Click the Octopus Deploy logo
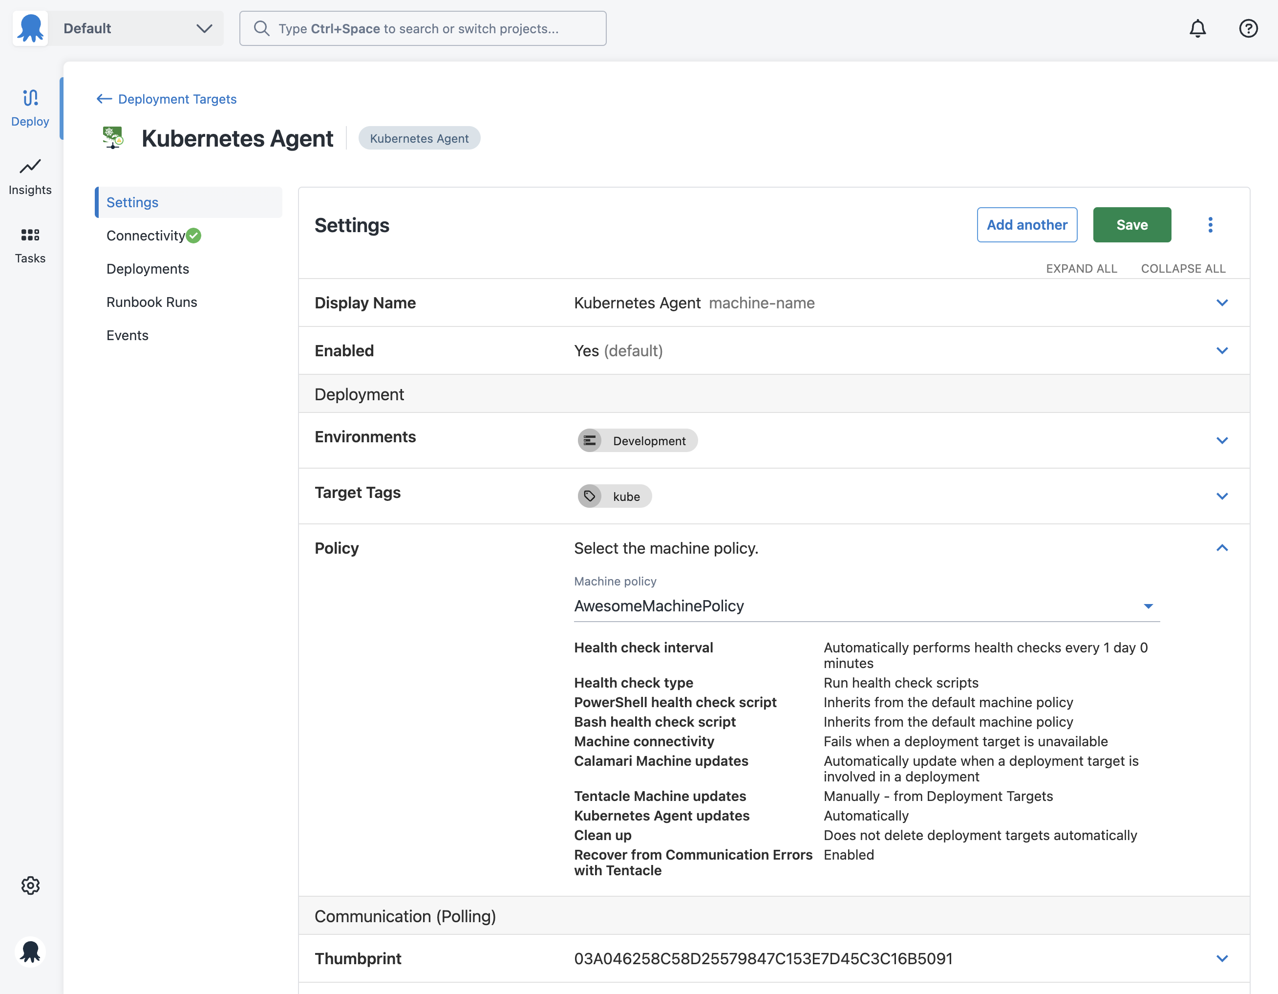This screenshot has height=994, width=1278. pyautogui.click(x=30, y=29)
